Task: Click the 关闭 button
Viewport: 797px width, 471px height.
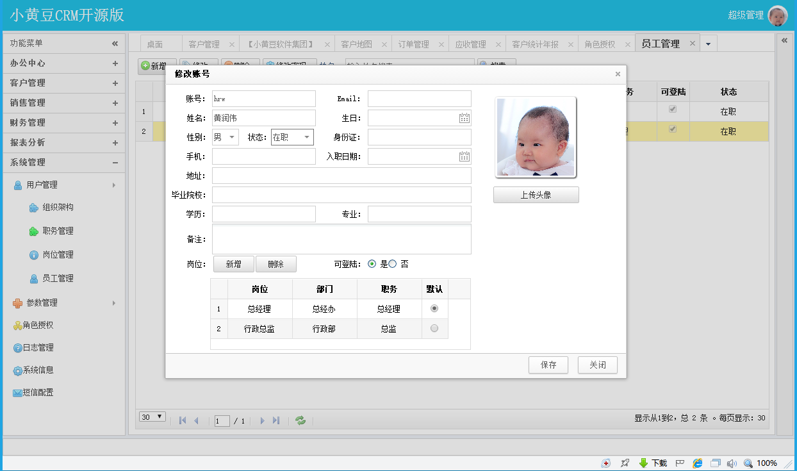Action: (598, 365)
